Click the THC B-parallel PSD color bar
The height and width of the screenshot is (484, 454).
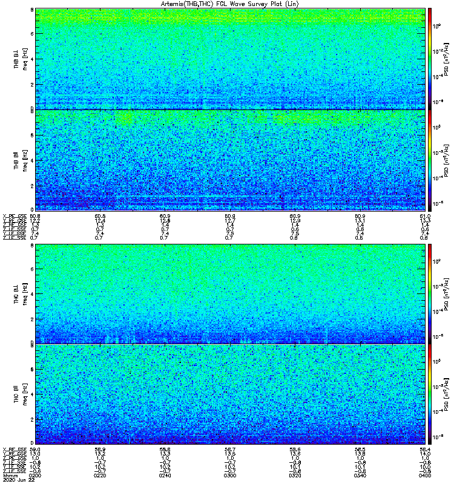430,394
